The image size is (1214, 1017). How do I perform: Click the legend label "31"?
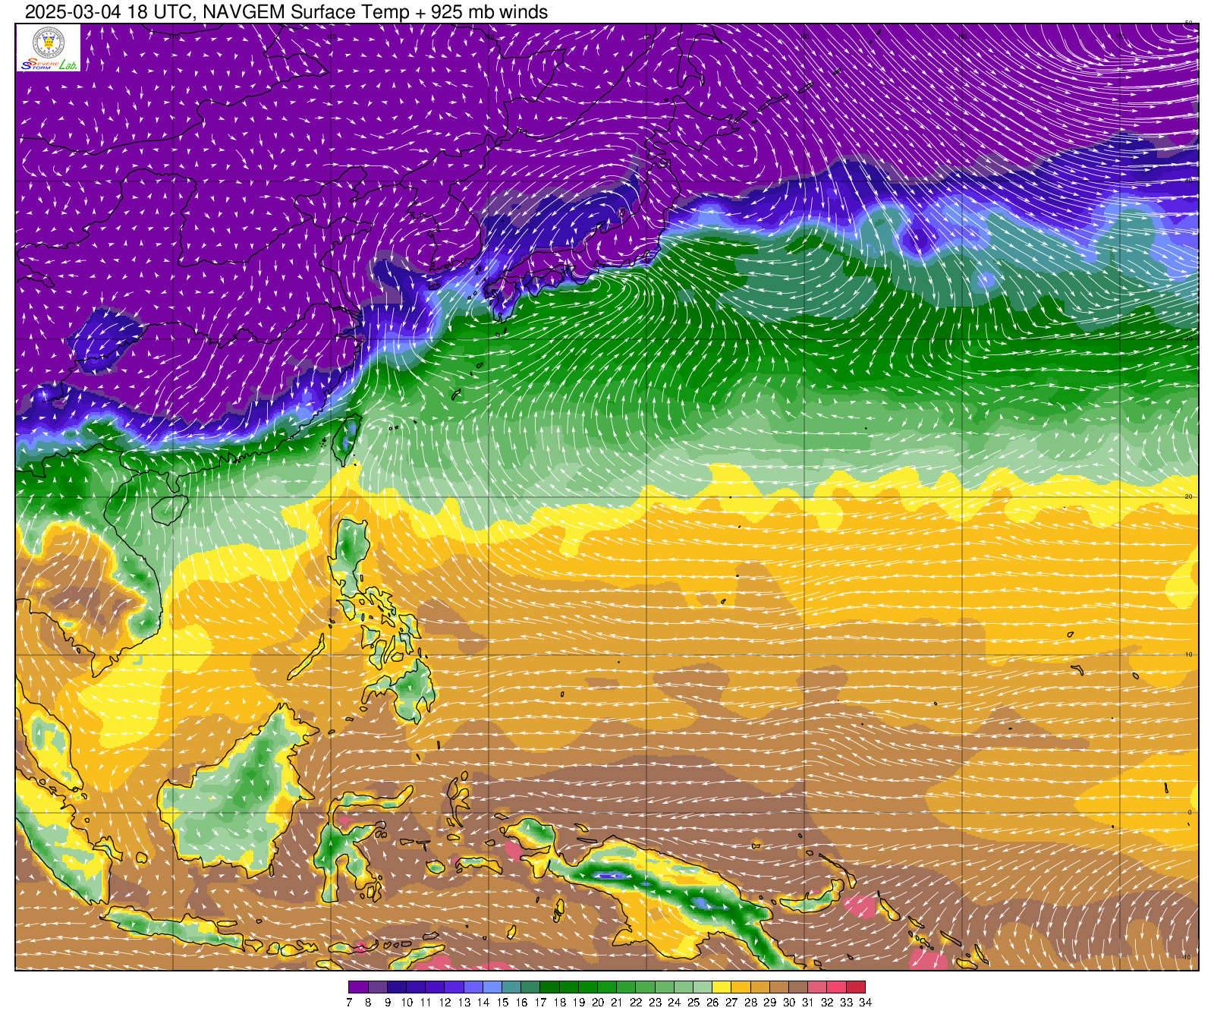point(808,1003)
